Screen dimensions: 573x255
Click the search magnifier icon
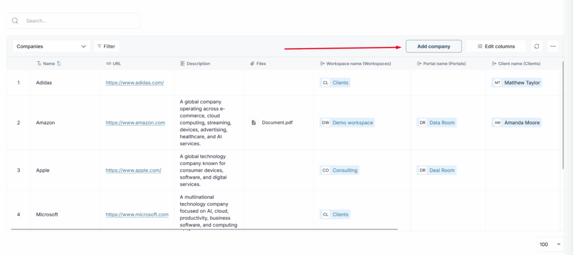pyautogui.click(x=16, y=21)
